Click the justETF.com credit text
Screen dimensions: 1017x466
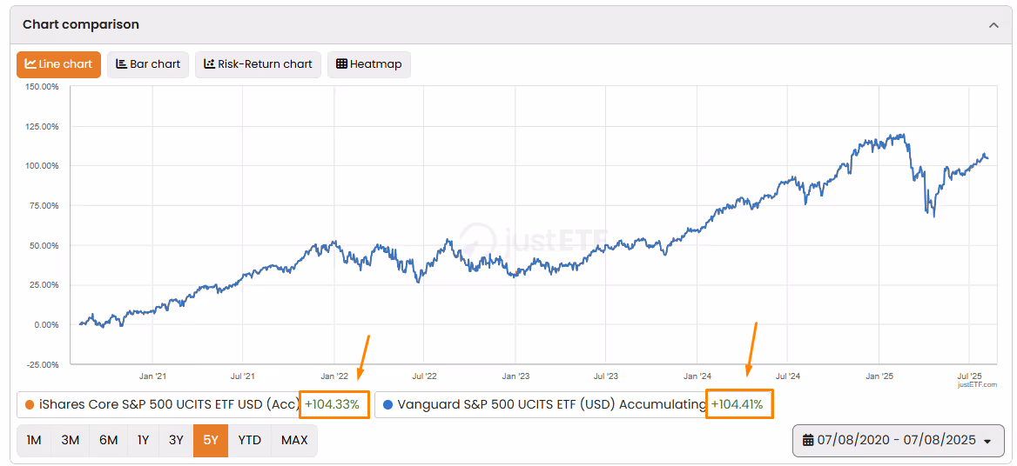click(x=977, y=384)
